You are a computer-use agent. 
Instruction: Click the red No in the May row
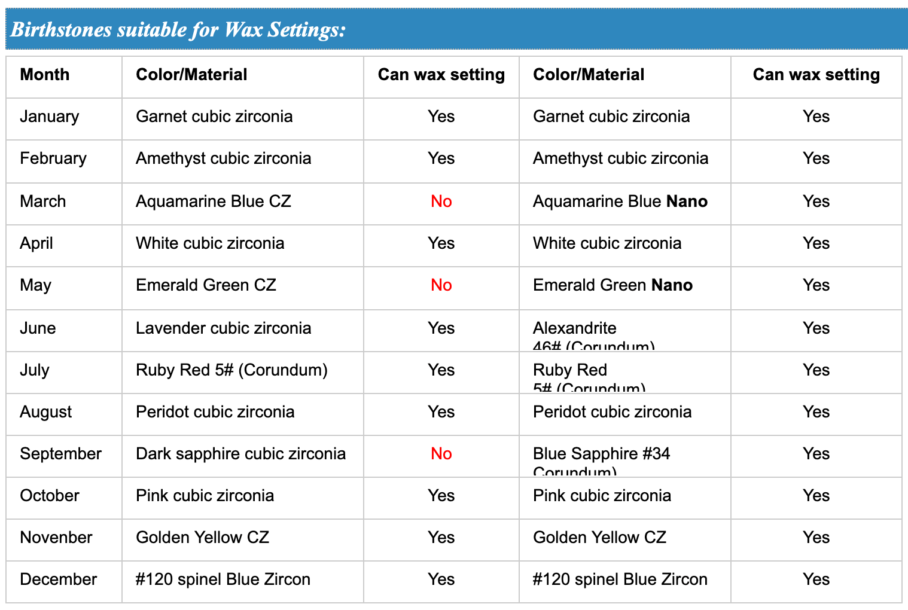coord(441,285)
